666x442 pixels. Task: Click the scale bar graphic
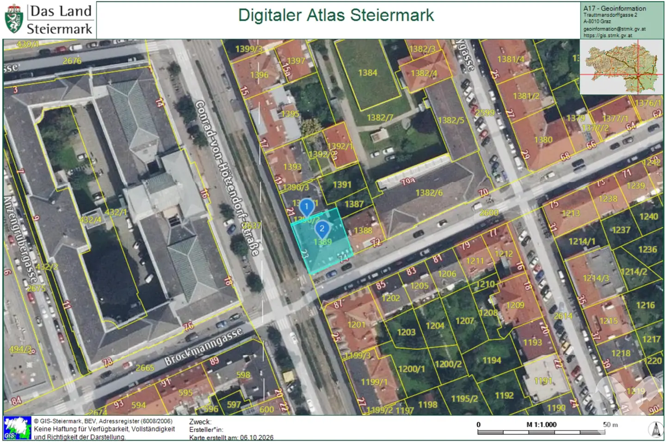541,432
